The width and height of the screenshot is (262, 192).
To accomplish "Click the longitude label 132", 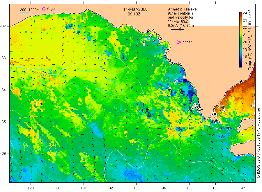I will pyautogui.click(x=110, y=188).
